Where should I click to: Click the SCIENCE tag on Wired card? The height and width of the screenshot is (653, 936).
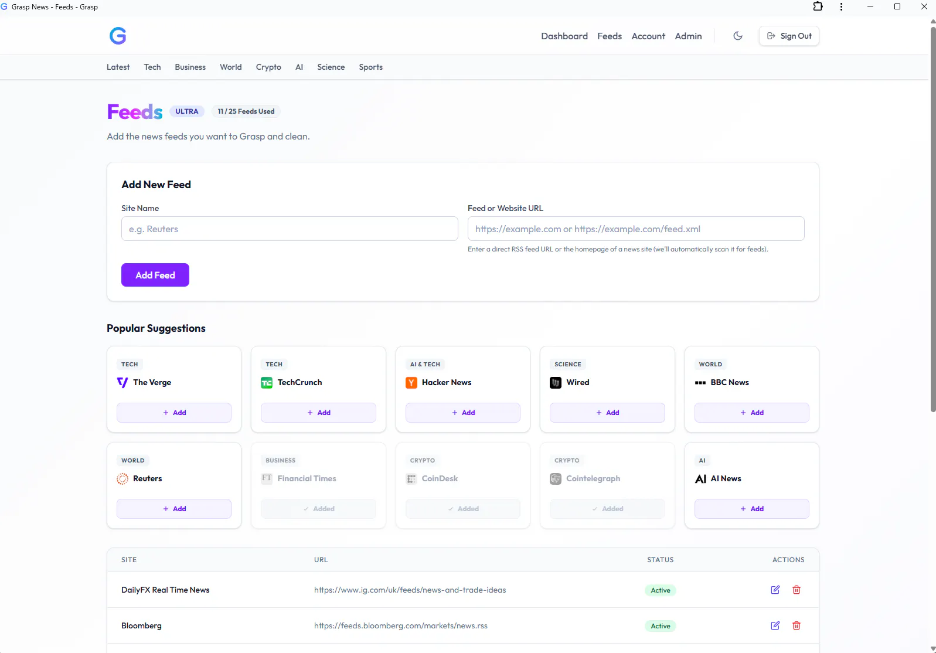(x=568, y=365)
